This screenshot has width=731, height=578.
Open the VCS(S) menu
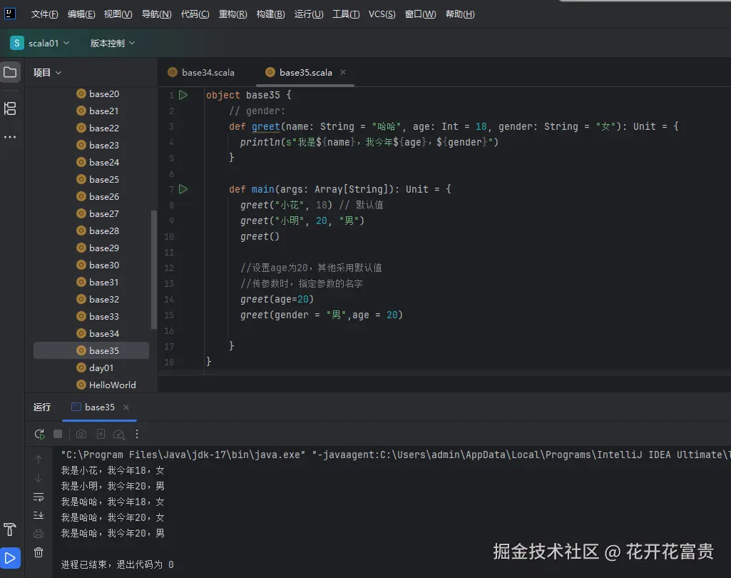click(382, 14)
